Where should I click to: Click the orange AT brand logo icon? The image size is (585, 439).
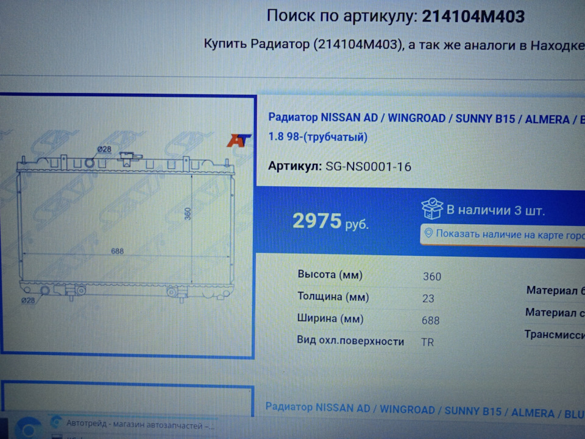click(239, 141)
